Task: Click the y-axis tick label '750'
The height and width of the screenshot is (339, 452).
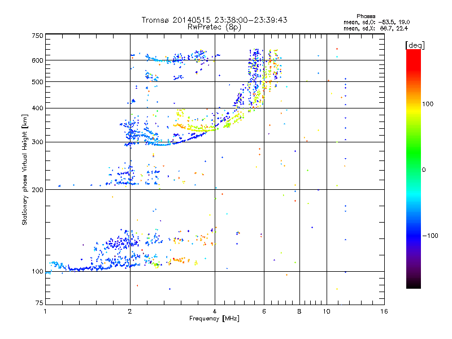Action: (x=37, y=36)
